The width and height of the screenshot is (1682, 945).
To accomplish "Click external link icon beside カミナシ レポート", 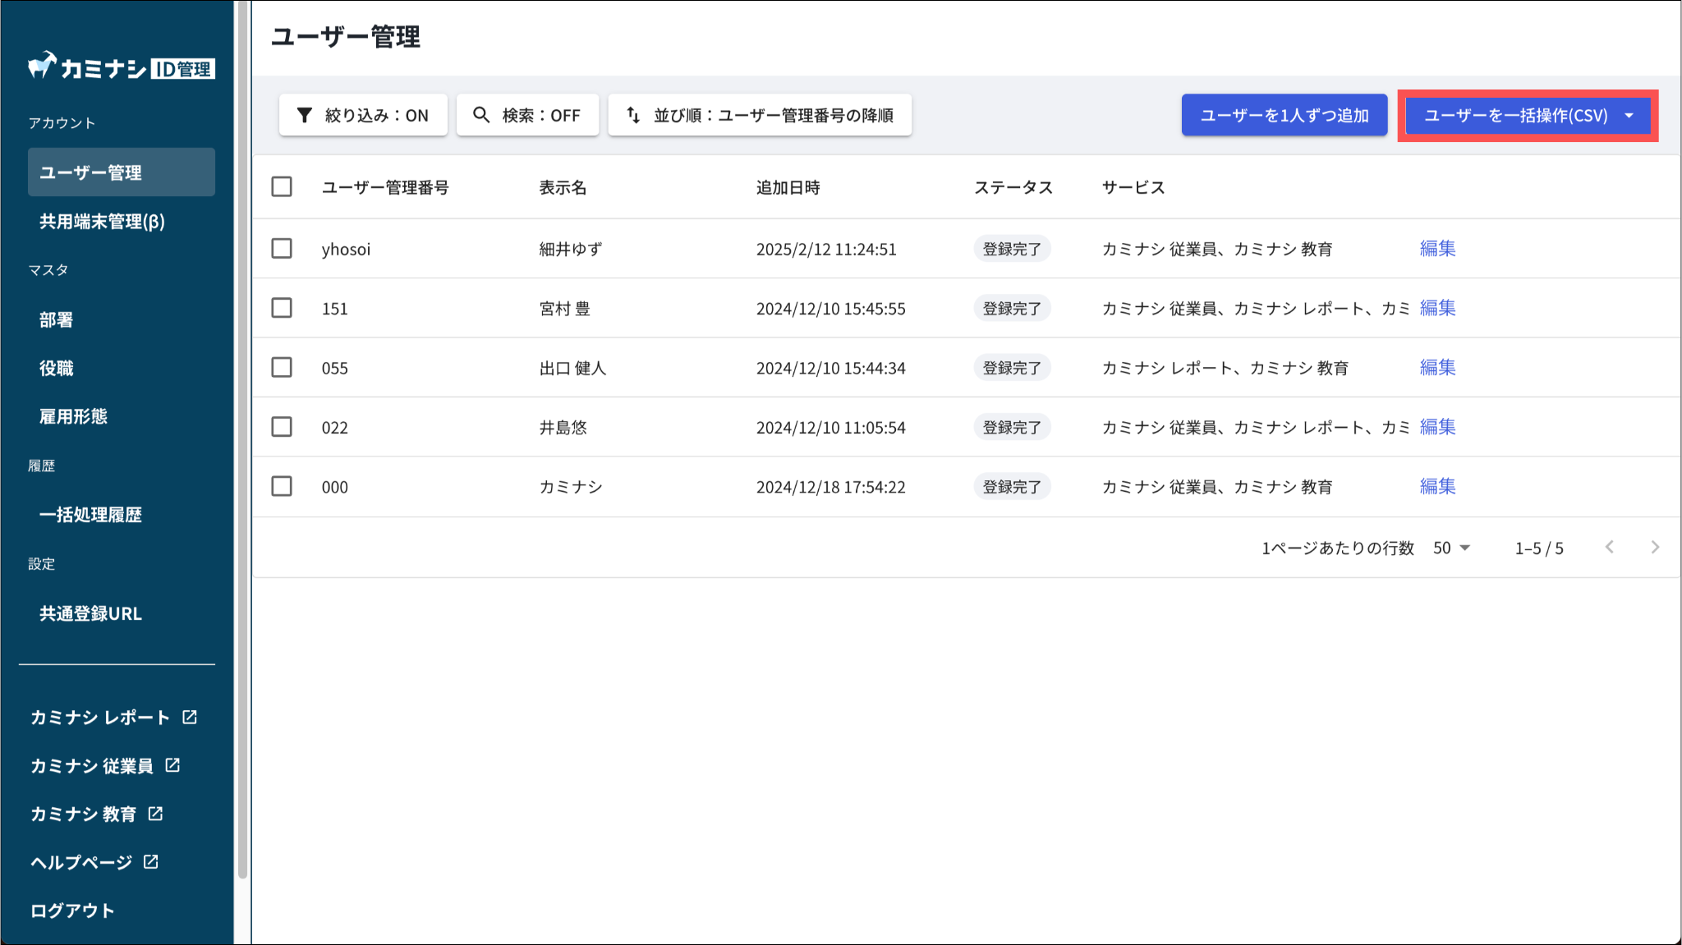I will coord(190,717).
